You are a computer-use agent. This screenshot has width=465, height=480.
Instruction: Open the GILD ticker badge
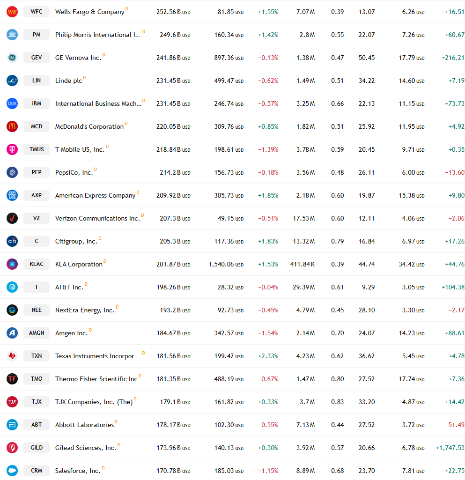pos(37,448)
